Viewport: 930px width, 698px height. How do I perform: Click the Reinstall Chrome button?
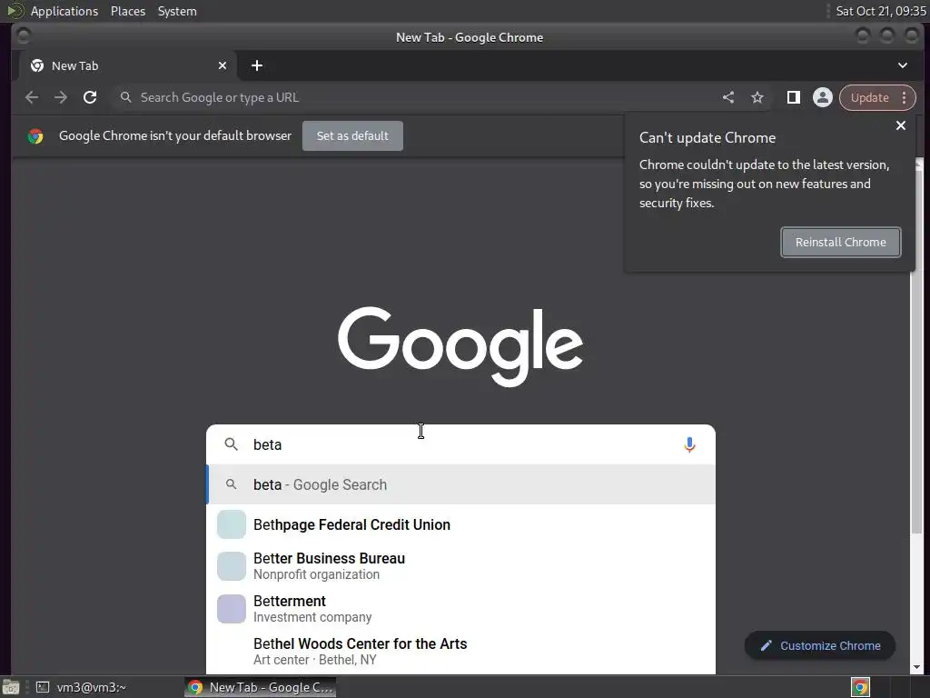point(840,242)
